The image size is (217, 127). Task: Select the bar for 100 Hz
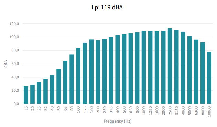[x=78, y=76]
